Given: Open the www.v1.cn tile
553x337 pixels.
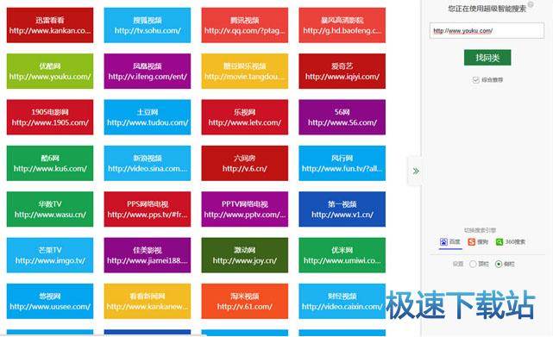Looking at the screenshot, I should coord(342,209).
